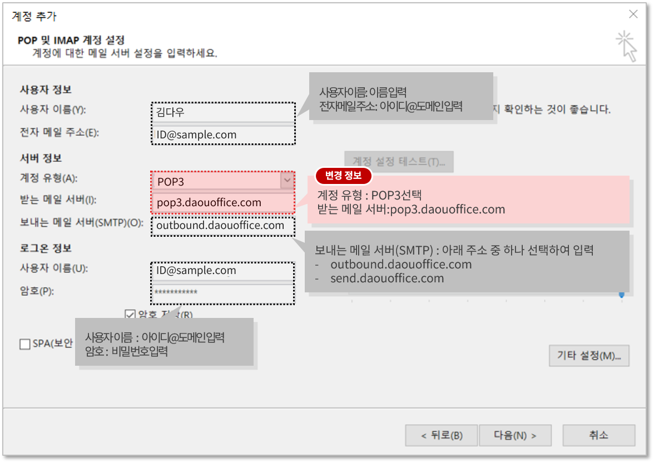Click the 암호(P) password field
Image resolution: width=654 pixels, height=463 pixels.
point(222,292)
